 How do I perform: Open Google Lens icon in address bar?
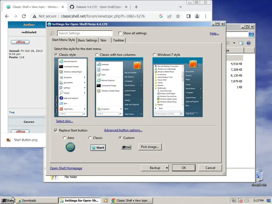point(161,16)
